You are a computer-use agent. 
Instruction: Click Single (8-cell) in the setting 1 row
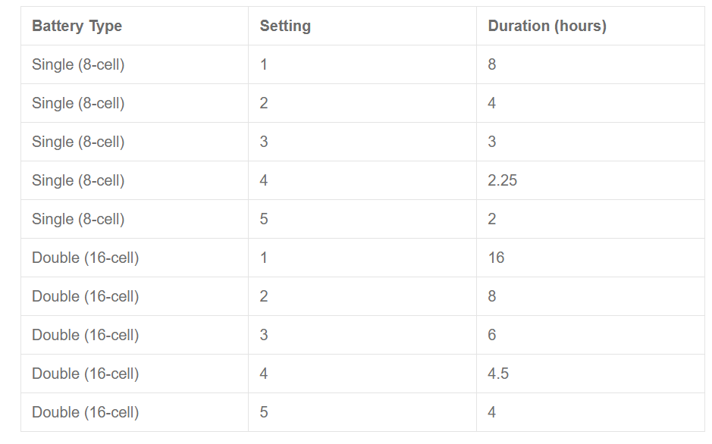pos(78,64)
